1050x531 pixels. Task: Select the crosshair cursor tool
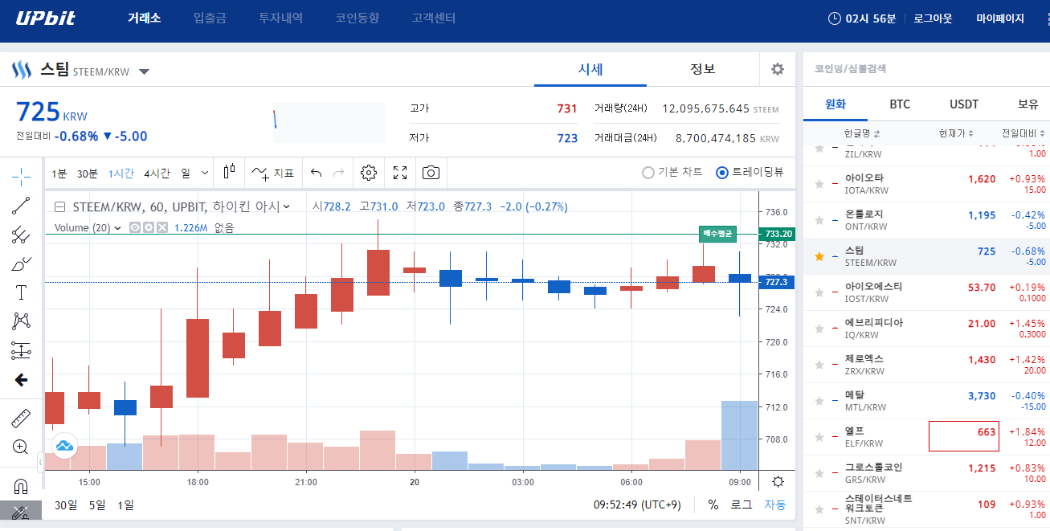(x=22, y=175)
